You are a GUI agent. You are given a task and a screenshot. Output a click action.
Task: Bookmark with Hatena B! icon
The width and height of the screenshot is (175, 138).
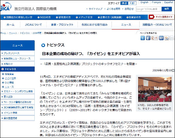pos(161,38)
